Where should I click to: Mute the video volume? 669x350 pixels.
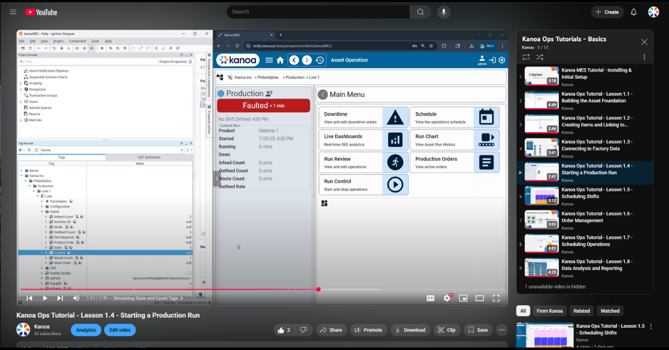coord(76,298)
